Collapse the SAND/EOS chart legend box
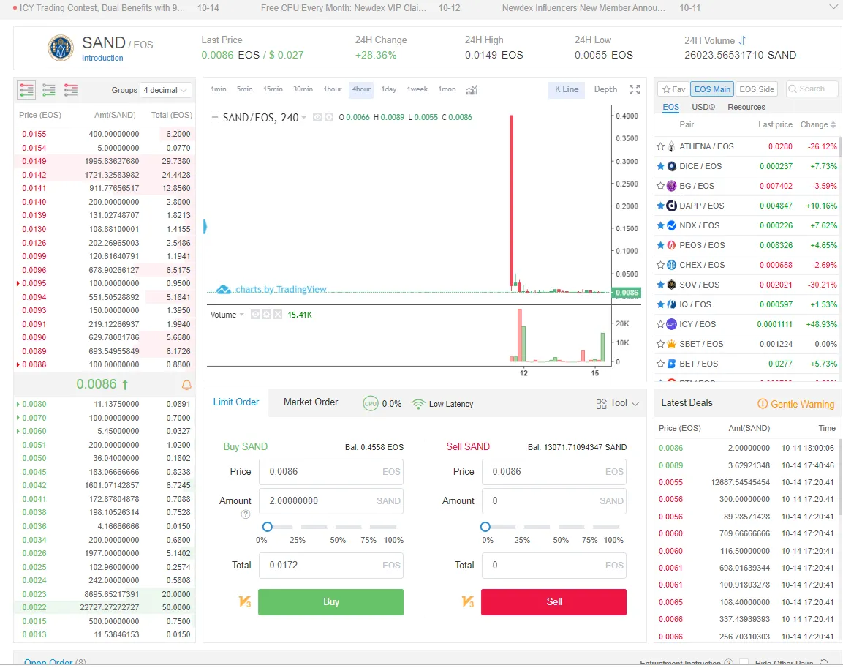 [214, 117]
